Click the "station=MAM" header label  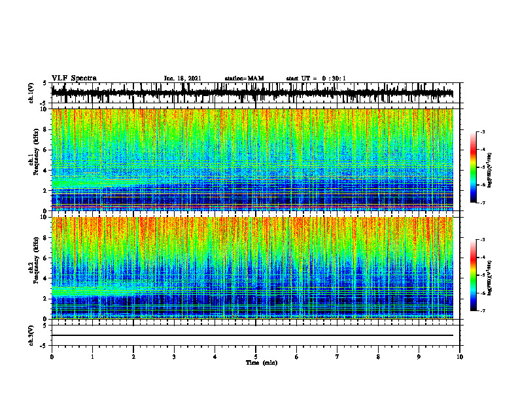coord(244,78)
